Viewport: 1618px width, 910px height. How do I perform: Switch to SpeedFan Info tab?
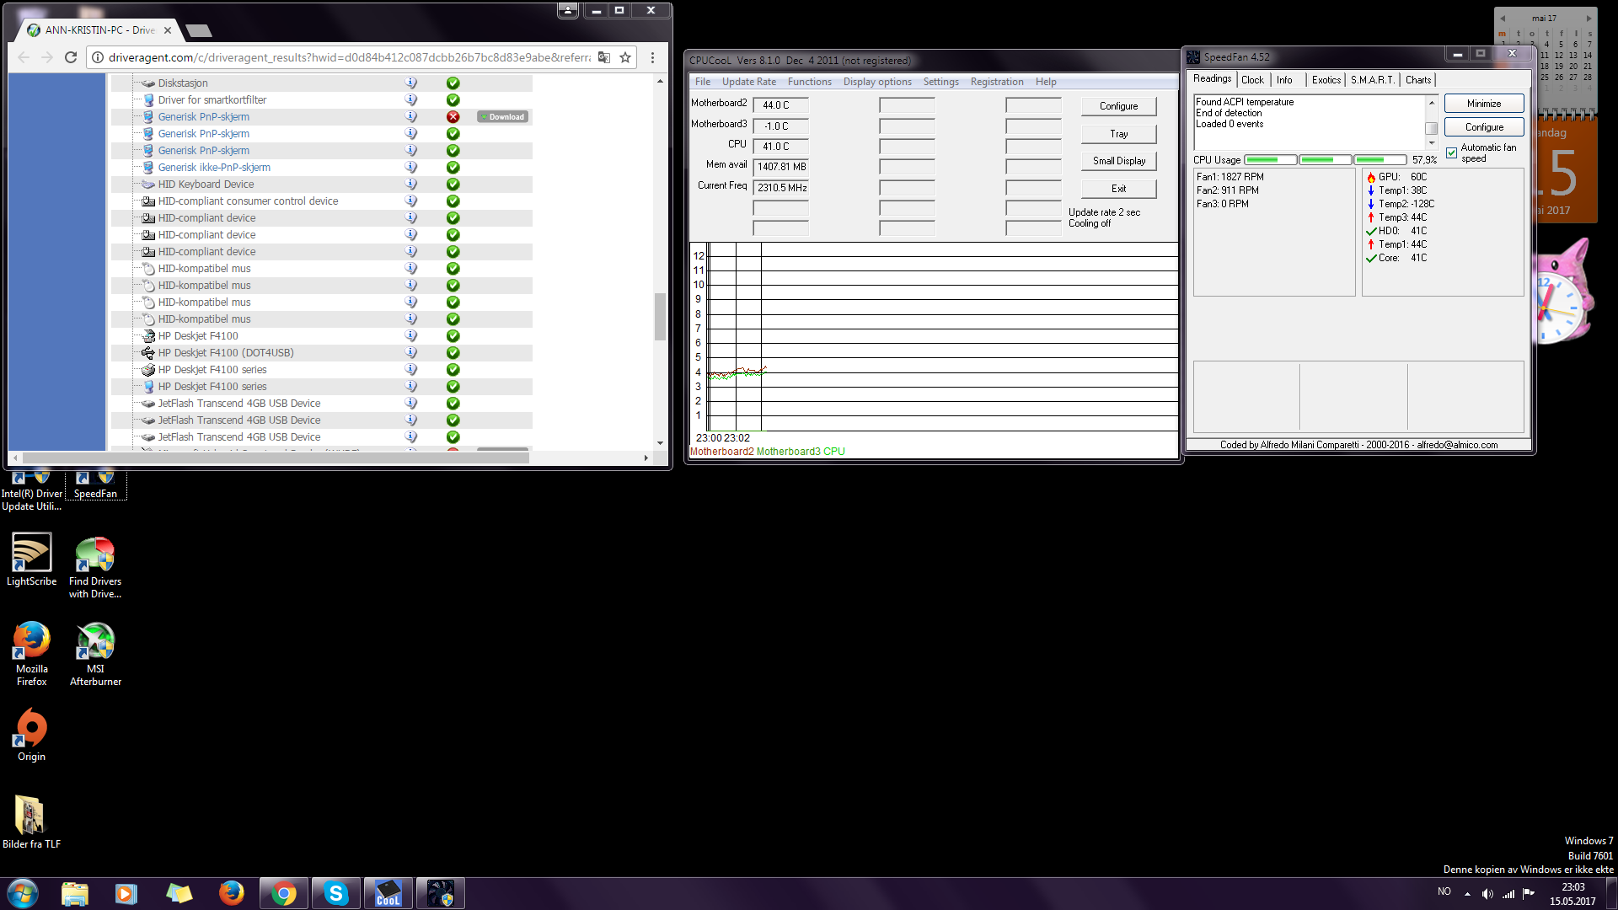pyautogui.click(x=1284, y=80)
